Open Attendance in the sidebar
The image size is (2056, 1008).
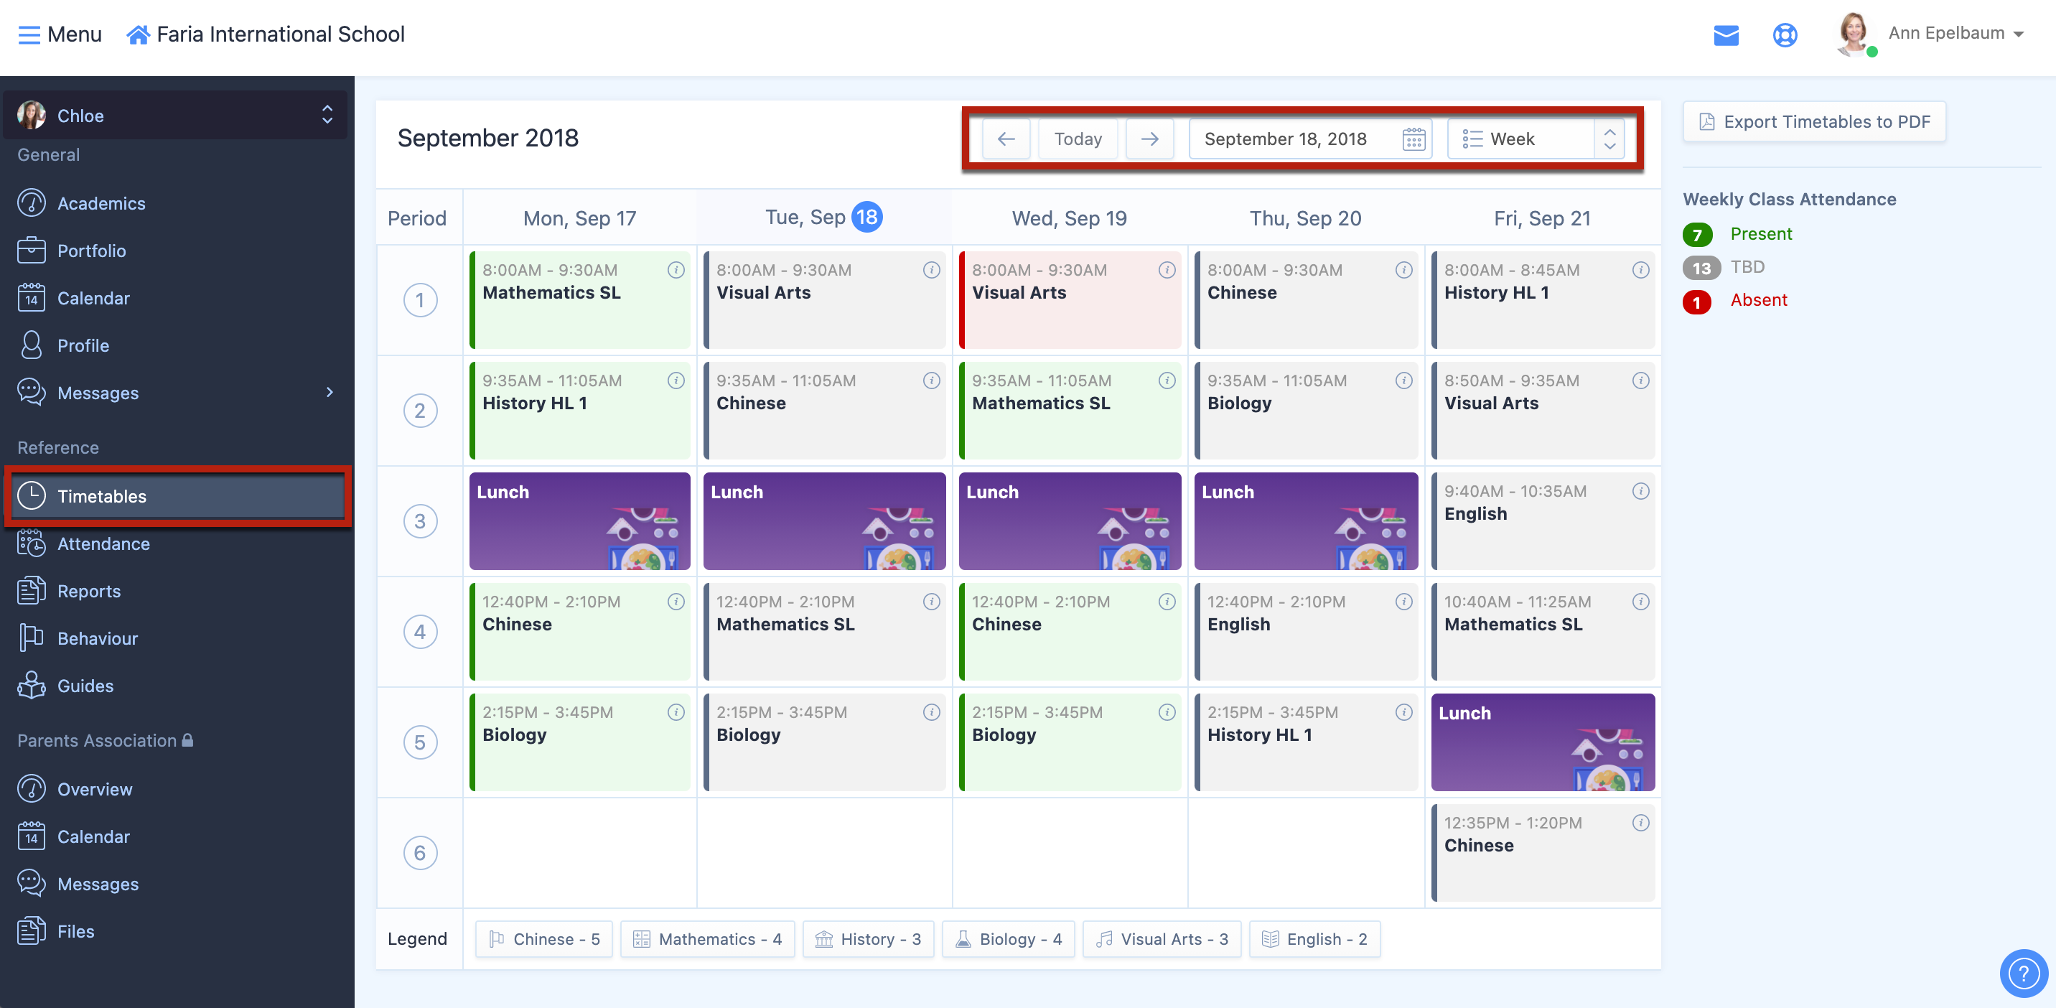pyautogui.click(x=103, y=543)
